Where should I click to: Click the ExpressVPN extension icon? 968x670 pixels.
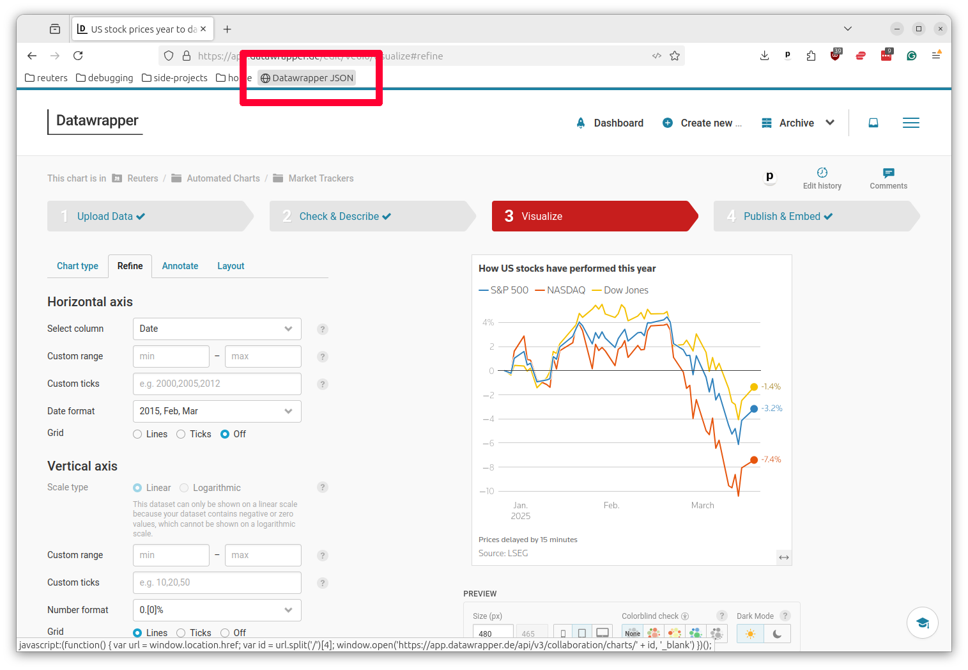point(861,56)
